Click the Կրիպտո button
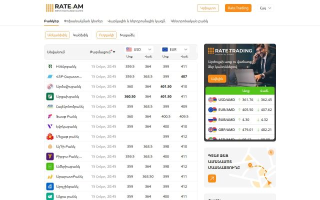The height and width of the screenshot is (200, 320). pos(208,8)
